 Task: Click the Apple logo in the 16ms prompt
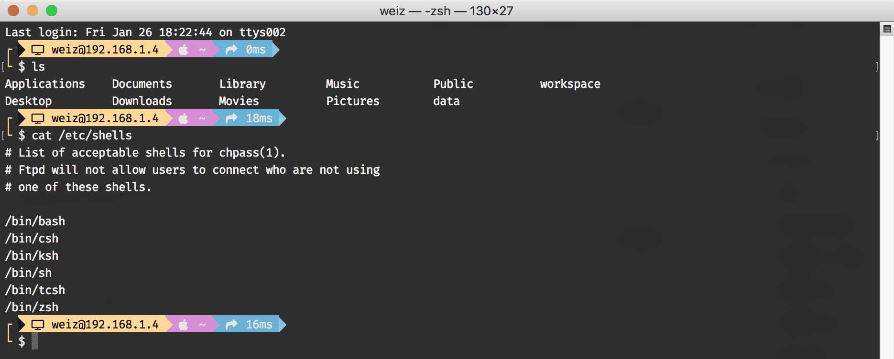184,325
